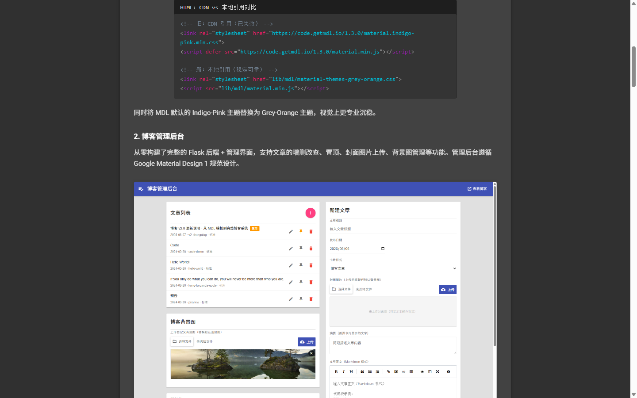Image resolution: width=637 pixels, height=398 pixels.
Task: Delete the Code article
Action: click(311, 249)
